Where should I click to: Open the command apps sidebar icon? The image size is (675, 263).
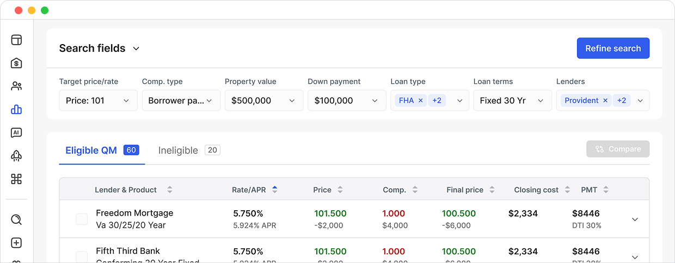coord(16,179)
